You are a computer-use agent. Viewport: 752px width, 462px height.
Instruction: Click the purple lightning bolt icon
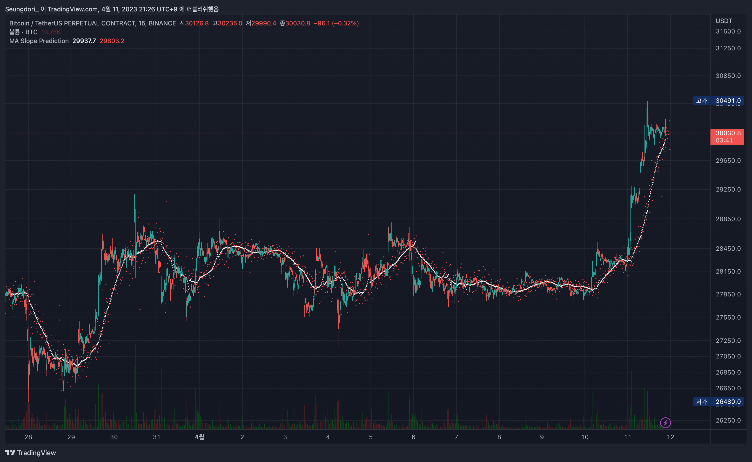666,423
